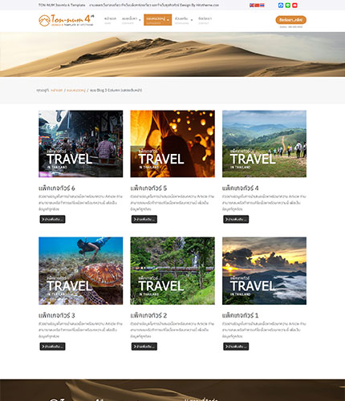The height and width of the screenshot is (401, 345).
Task: Click the Ton-num 4 logo
Action: click(x=67, y=20)
